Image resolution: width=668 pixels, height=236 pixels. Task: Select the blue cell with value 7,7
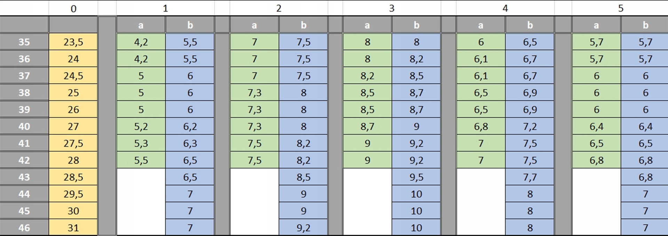click(530, 177)
